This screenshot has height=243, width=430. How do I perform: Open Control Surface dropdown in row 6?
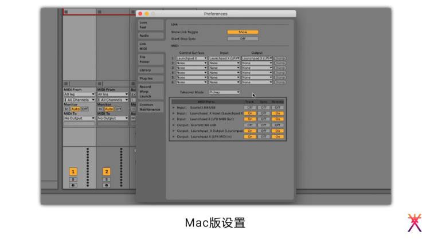click(x=191, y=83)
